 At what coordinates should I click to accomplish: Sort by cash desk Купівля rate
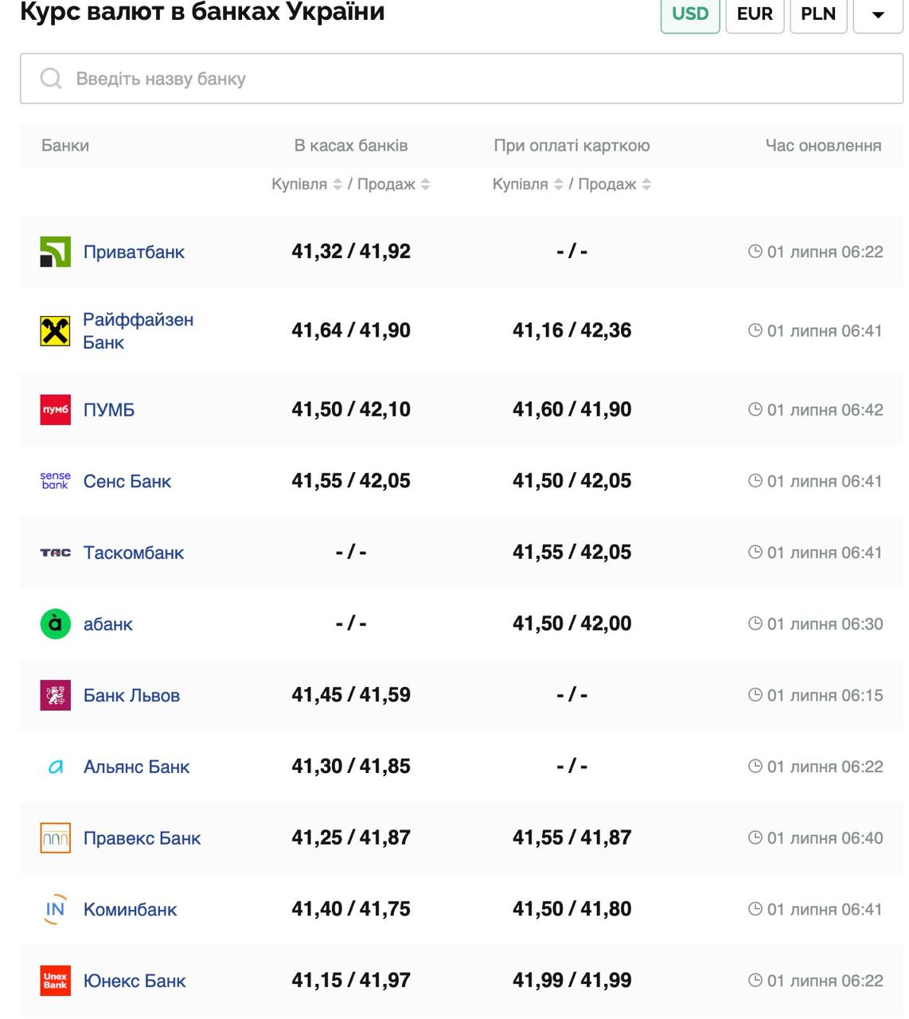[x=337, y=185]
